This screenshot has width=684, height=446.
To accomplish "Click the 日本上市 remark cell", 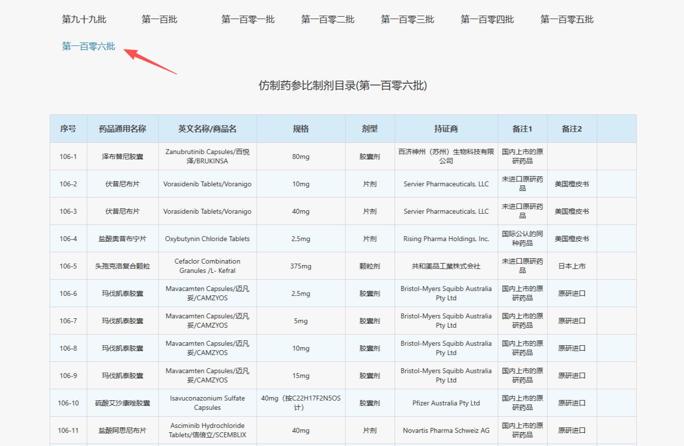I will click(x=572, y=266).
